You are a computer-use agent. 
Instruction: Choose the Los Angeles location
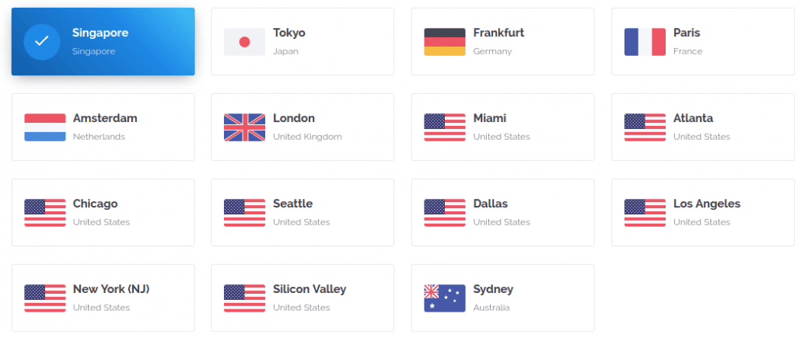coord(703,212)
